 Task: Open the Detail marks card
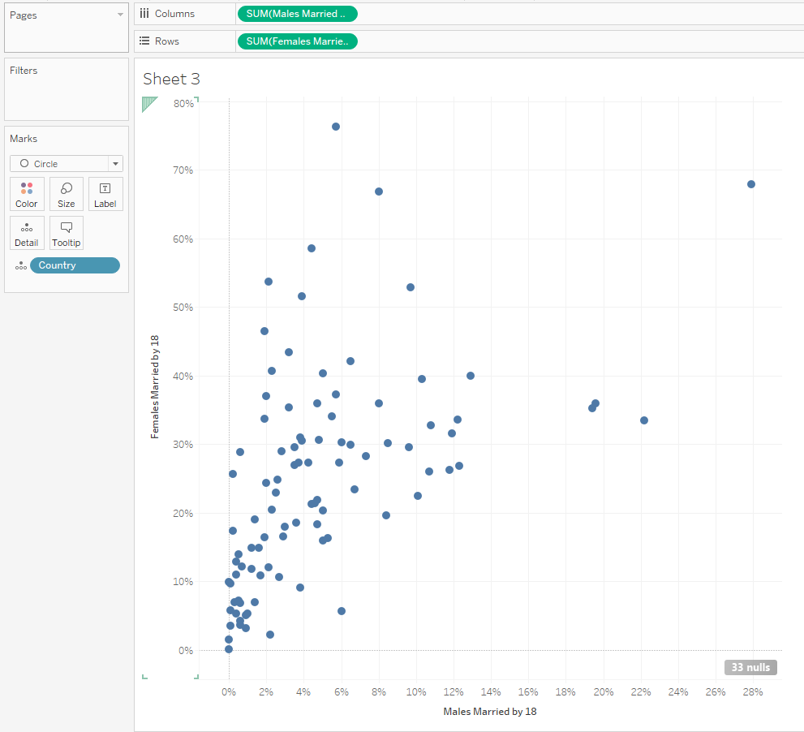point(27,233)
